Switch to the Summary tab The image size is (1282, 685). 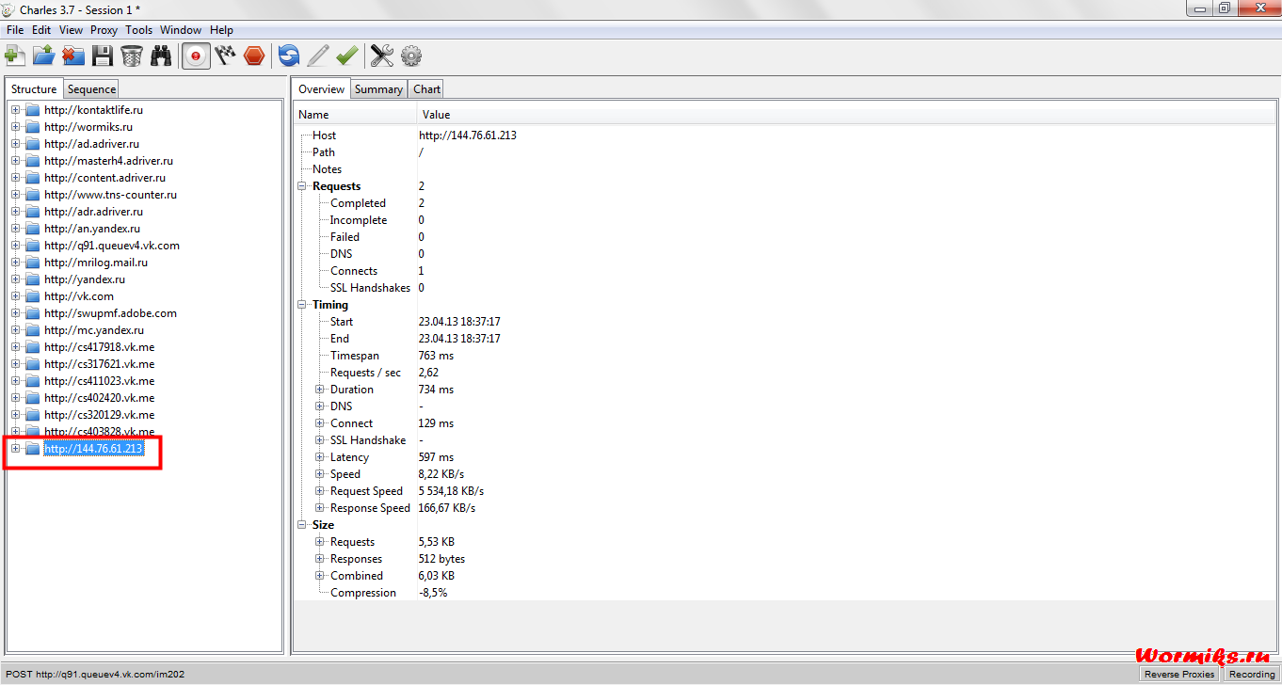[379, 89]
